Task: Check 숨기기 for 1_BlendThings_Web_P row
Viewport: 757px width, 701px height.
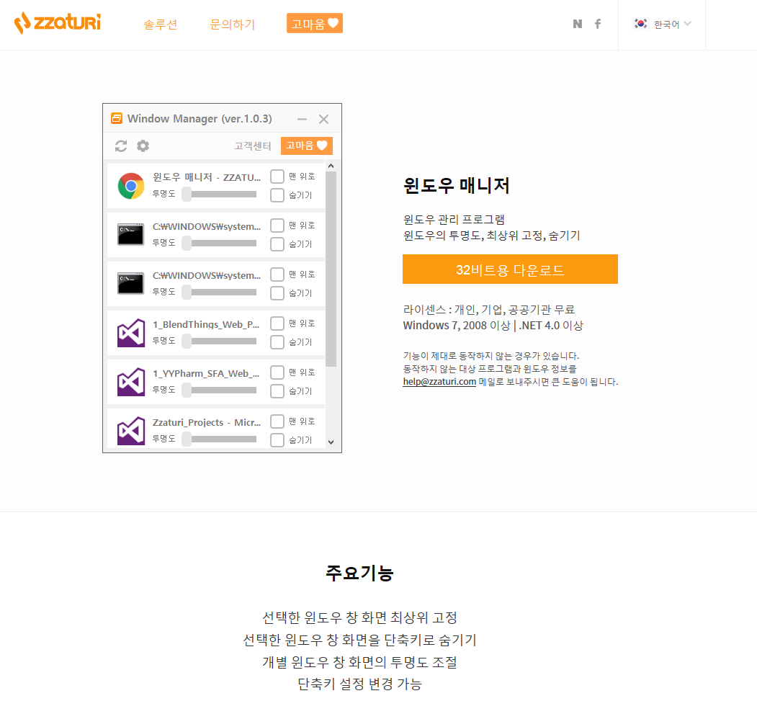Action: [277, 342]
